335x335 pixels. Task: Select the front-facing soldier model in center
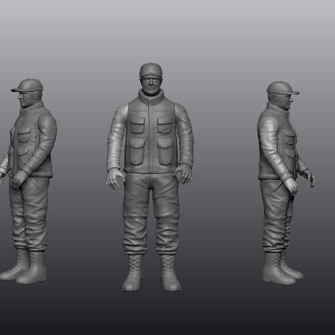coord(149,177)
